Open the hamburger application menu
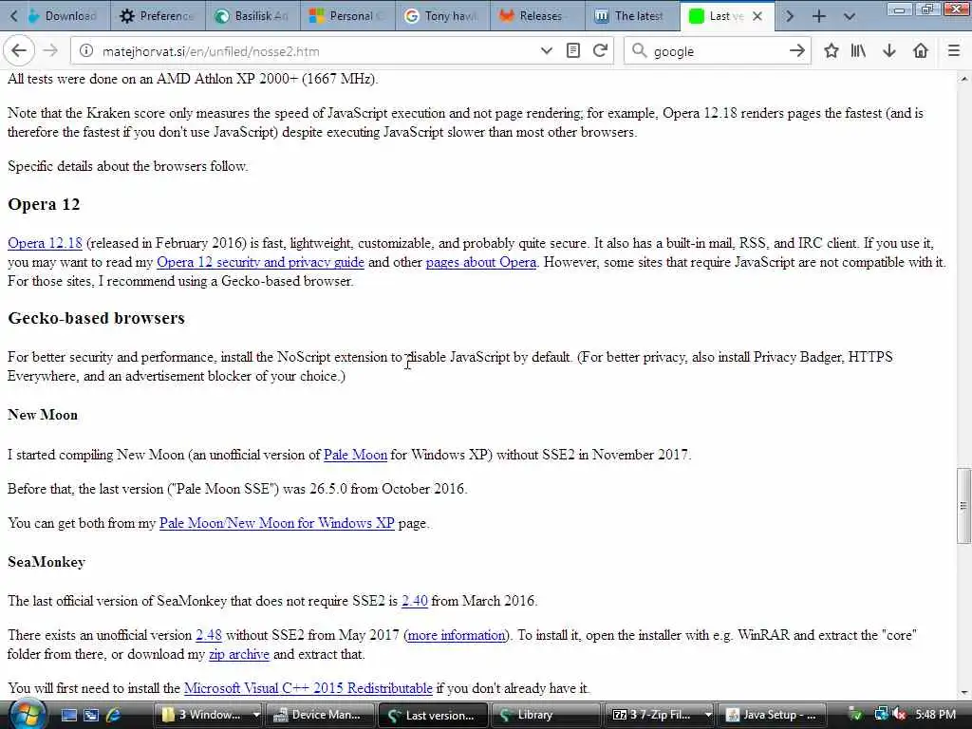Image resolution: width=972 pixels, height=729 pixels. [x=954, y=51]
